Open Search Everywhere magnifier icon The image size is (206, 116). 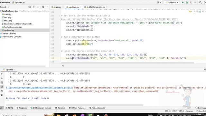[201, 3]
